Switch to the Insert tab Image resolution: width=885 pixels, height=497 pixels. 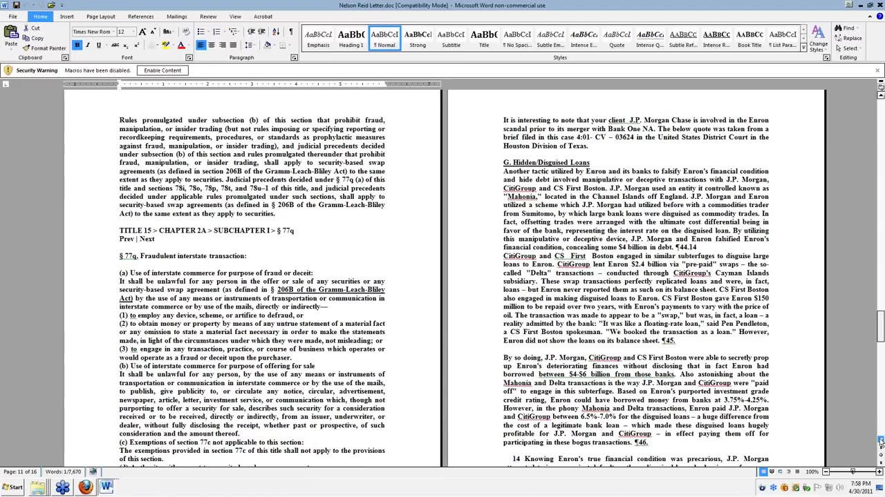66,17
